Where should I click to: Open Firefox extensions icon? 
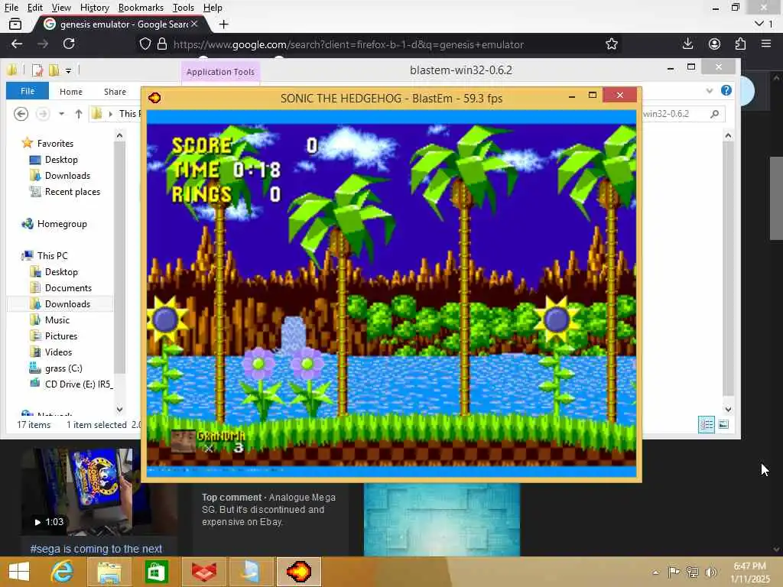pos(740,44)
